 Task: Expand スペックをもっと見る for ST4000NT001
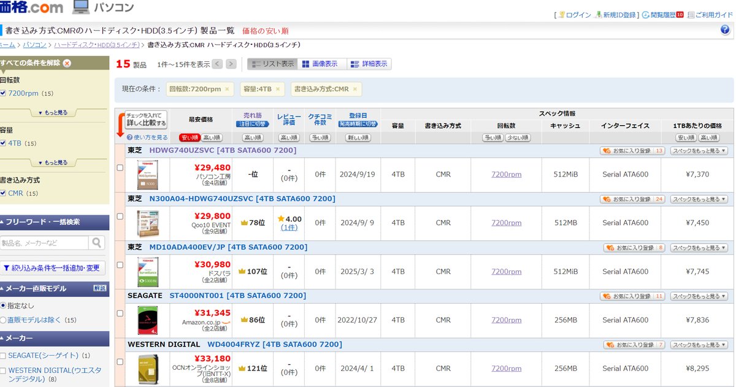pyautogui.click(x=699, y=296)
